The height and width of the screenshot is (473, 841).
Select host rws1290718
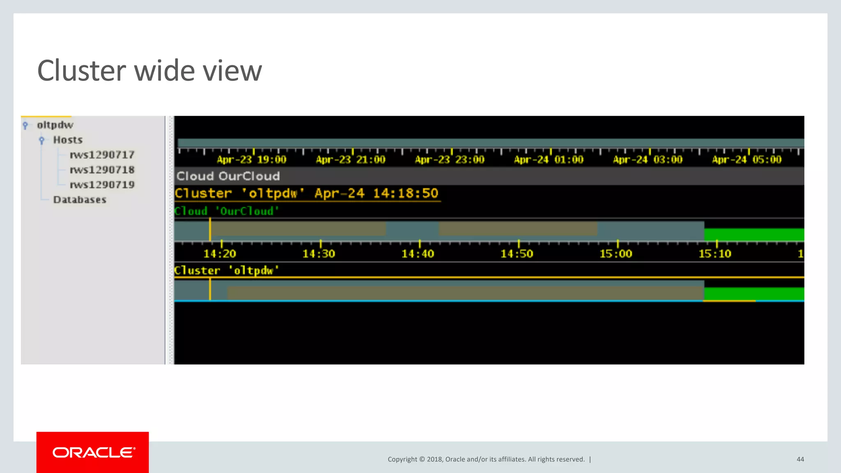click(x=102, y=170)
